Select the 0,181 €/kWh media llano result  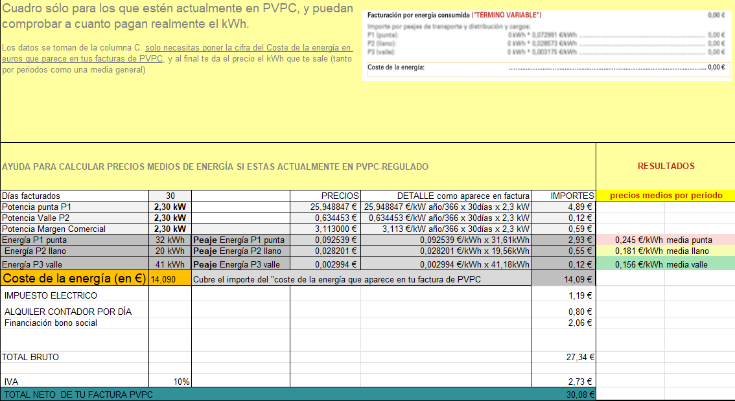click(666, 251)
